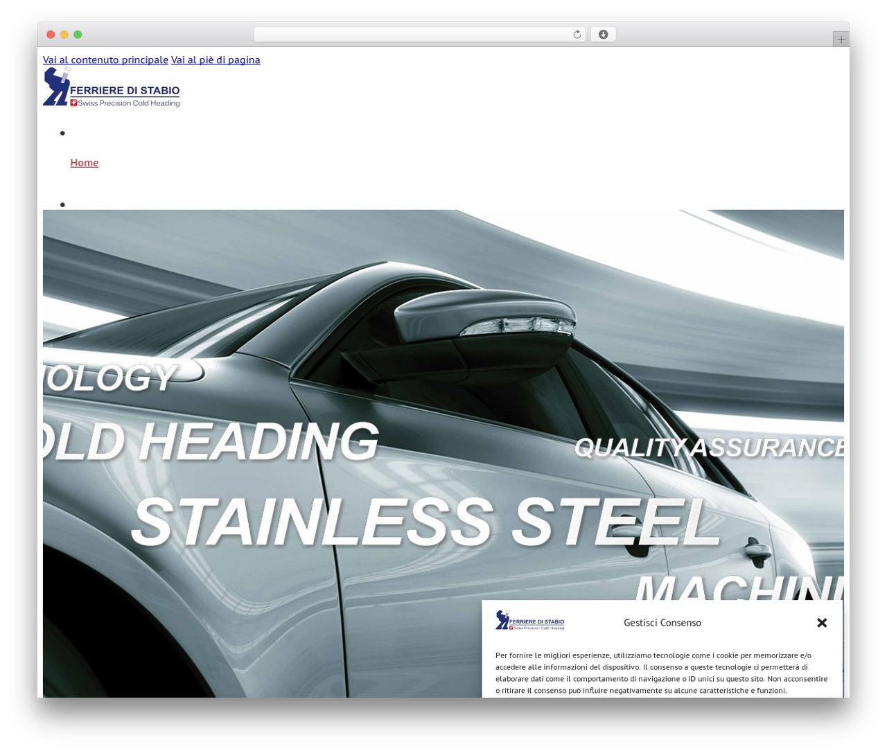Open the Home menu link
The height and width of the screenshot is (751, 887).
(85, 162)
